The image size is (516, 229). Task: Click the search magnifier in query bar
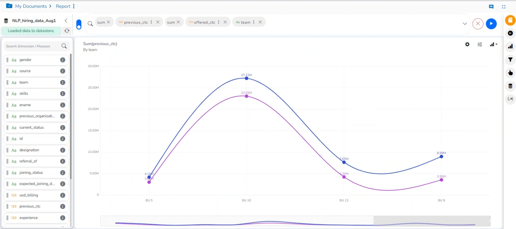pos(90,24)
